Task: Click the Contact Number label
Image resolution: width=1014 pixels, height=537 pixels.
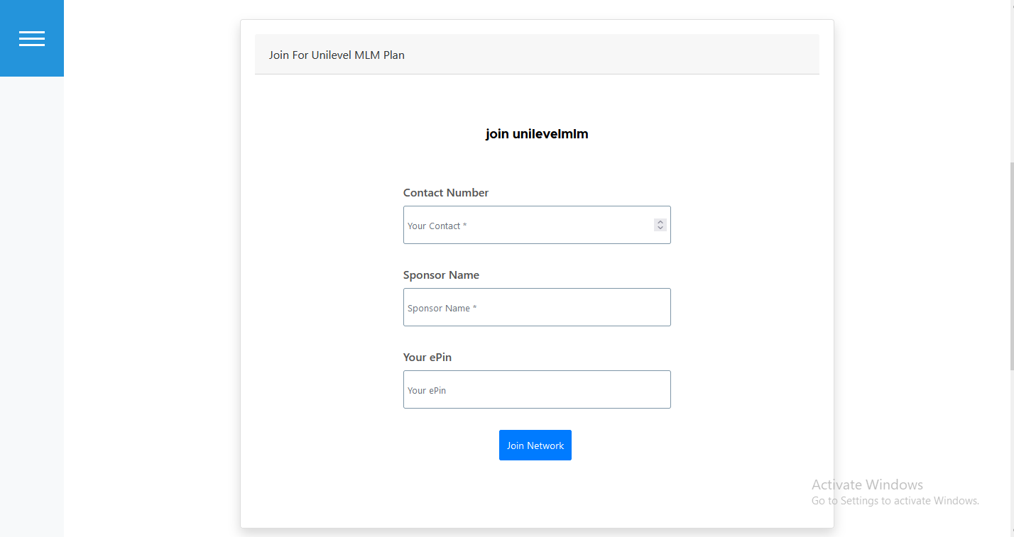Action: click(x=446, y=193)
